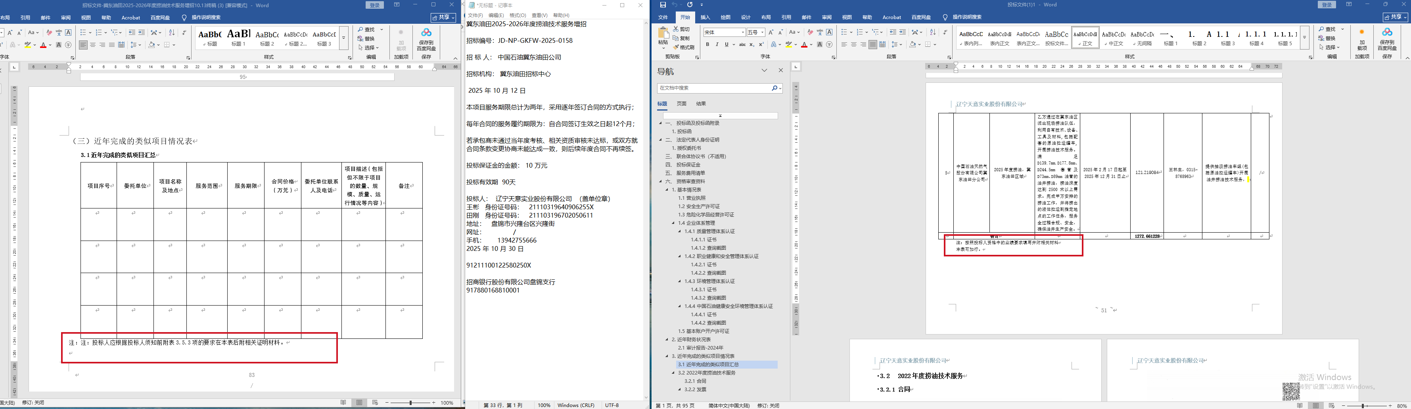
Task: Click Replace (替换) in right Word
Action: (1328, 38)
